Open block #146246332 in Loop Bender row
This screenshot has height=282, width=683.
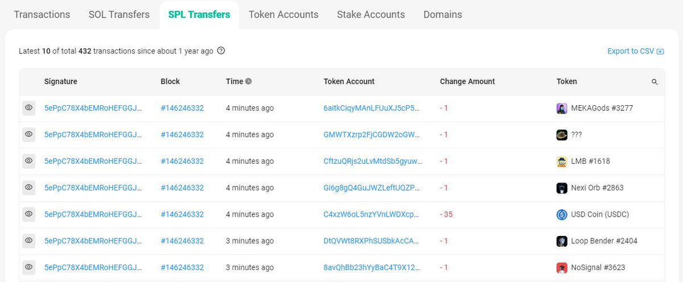pos(182,240)
